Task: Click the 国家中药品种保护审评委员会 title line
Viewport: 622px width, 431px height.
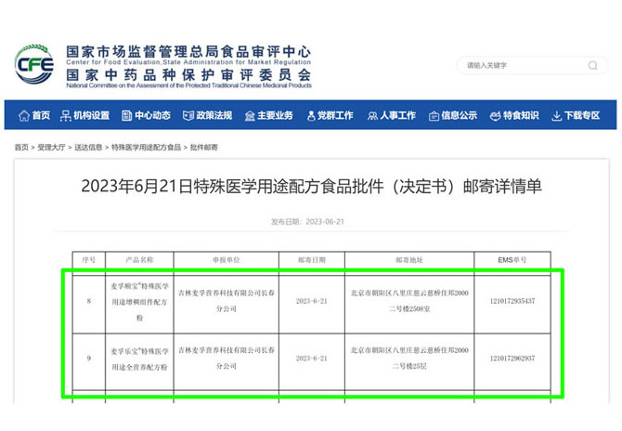Action: 188,74
